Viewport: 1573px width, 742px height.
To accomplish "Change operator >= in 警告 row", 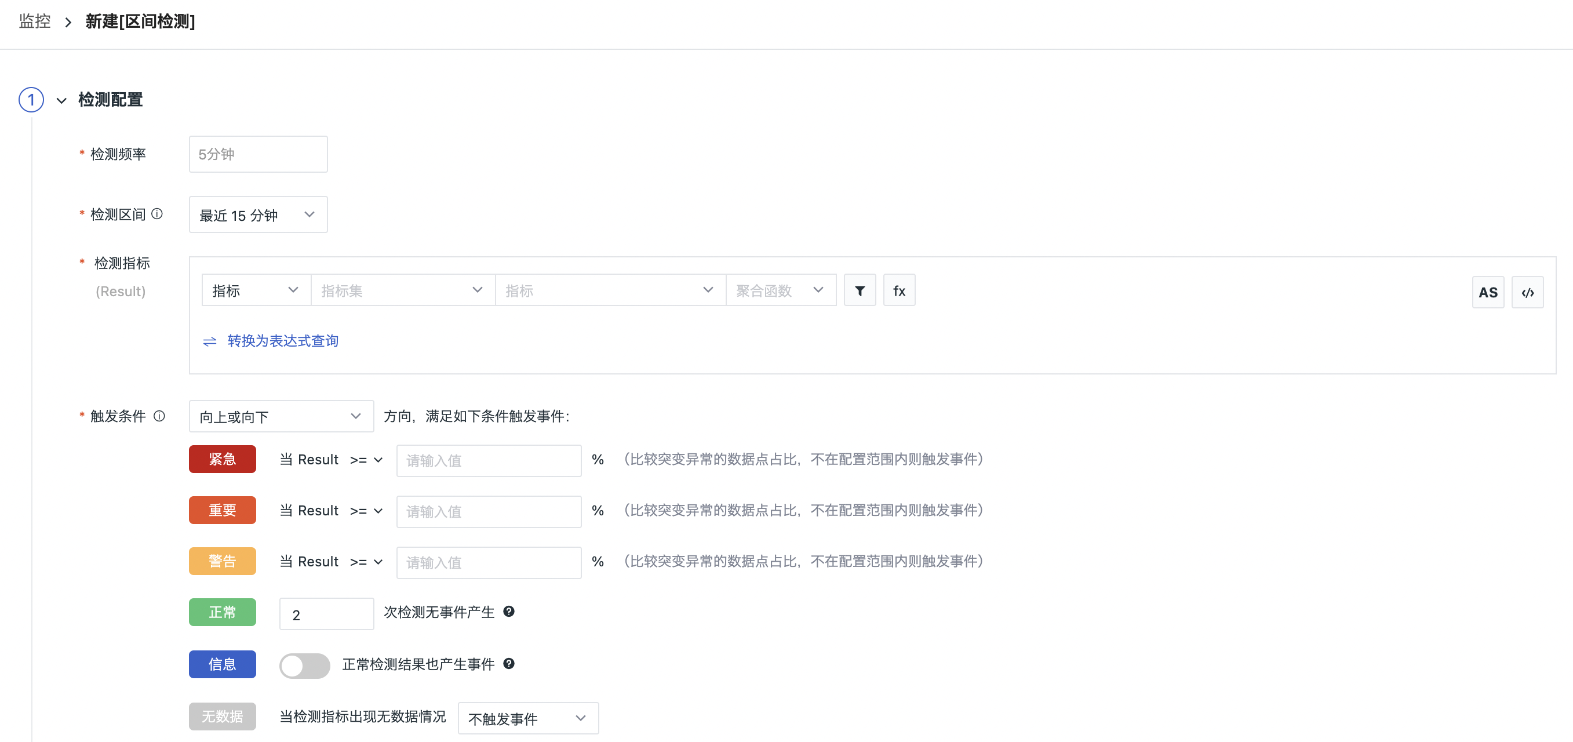I will pyautogui.click(x=366, y=562).
